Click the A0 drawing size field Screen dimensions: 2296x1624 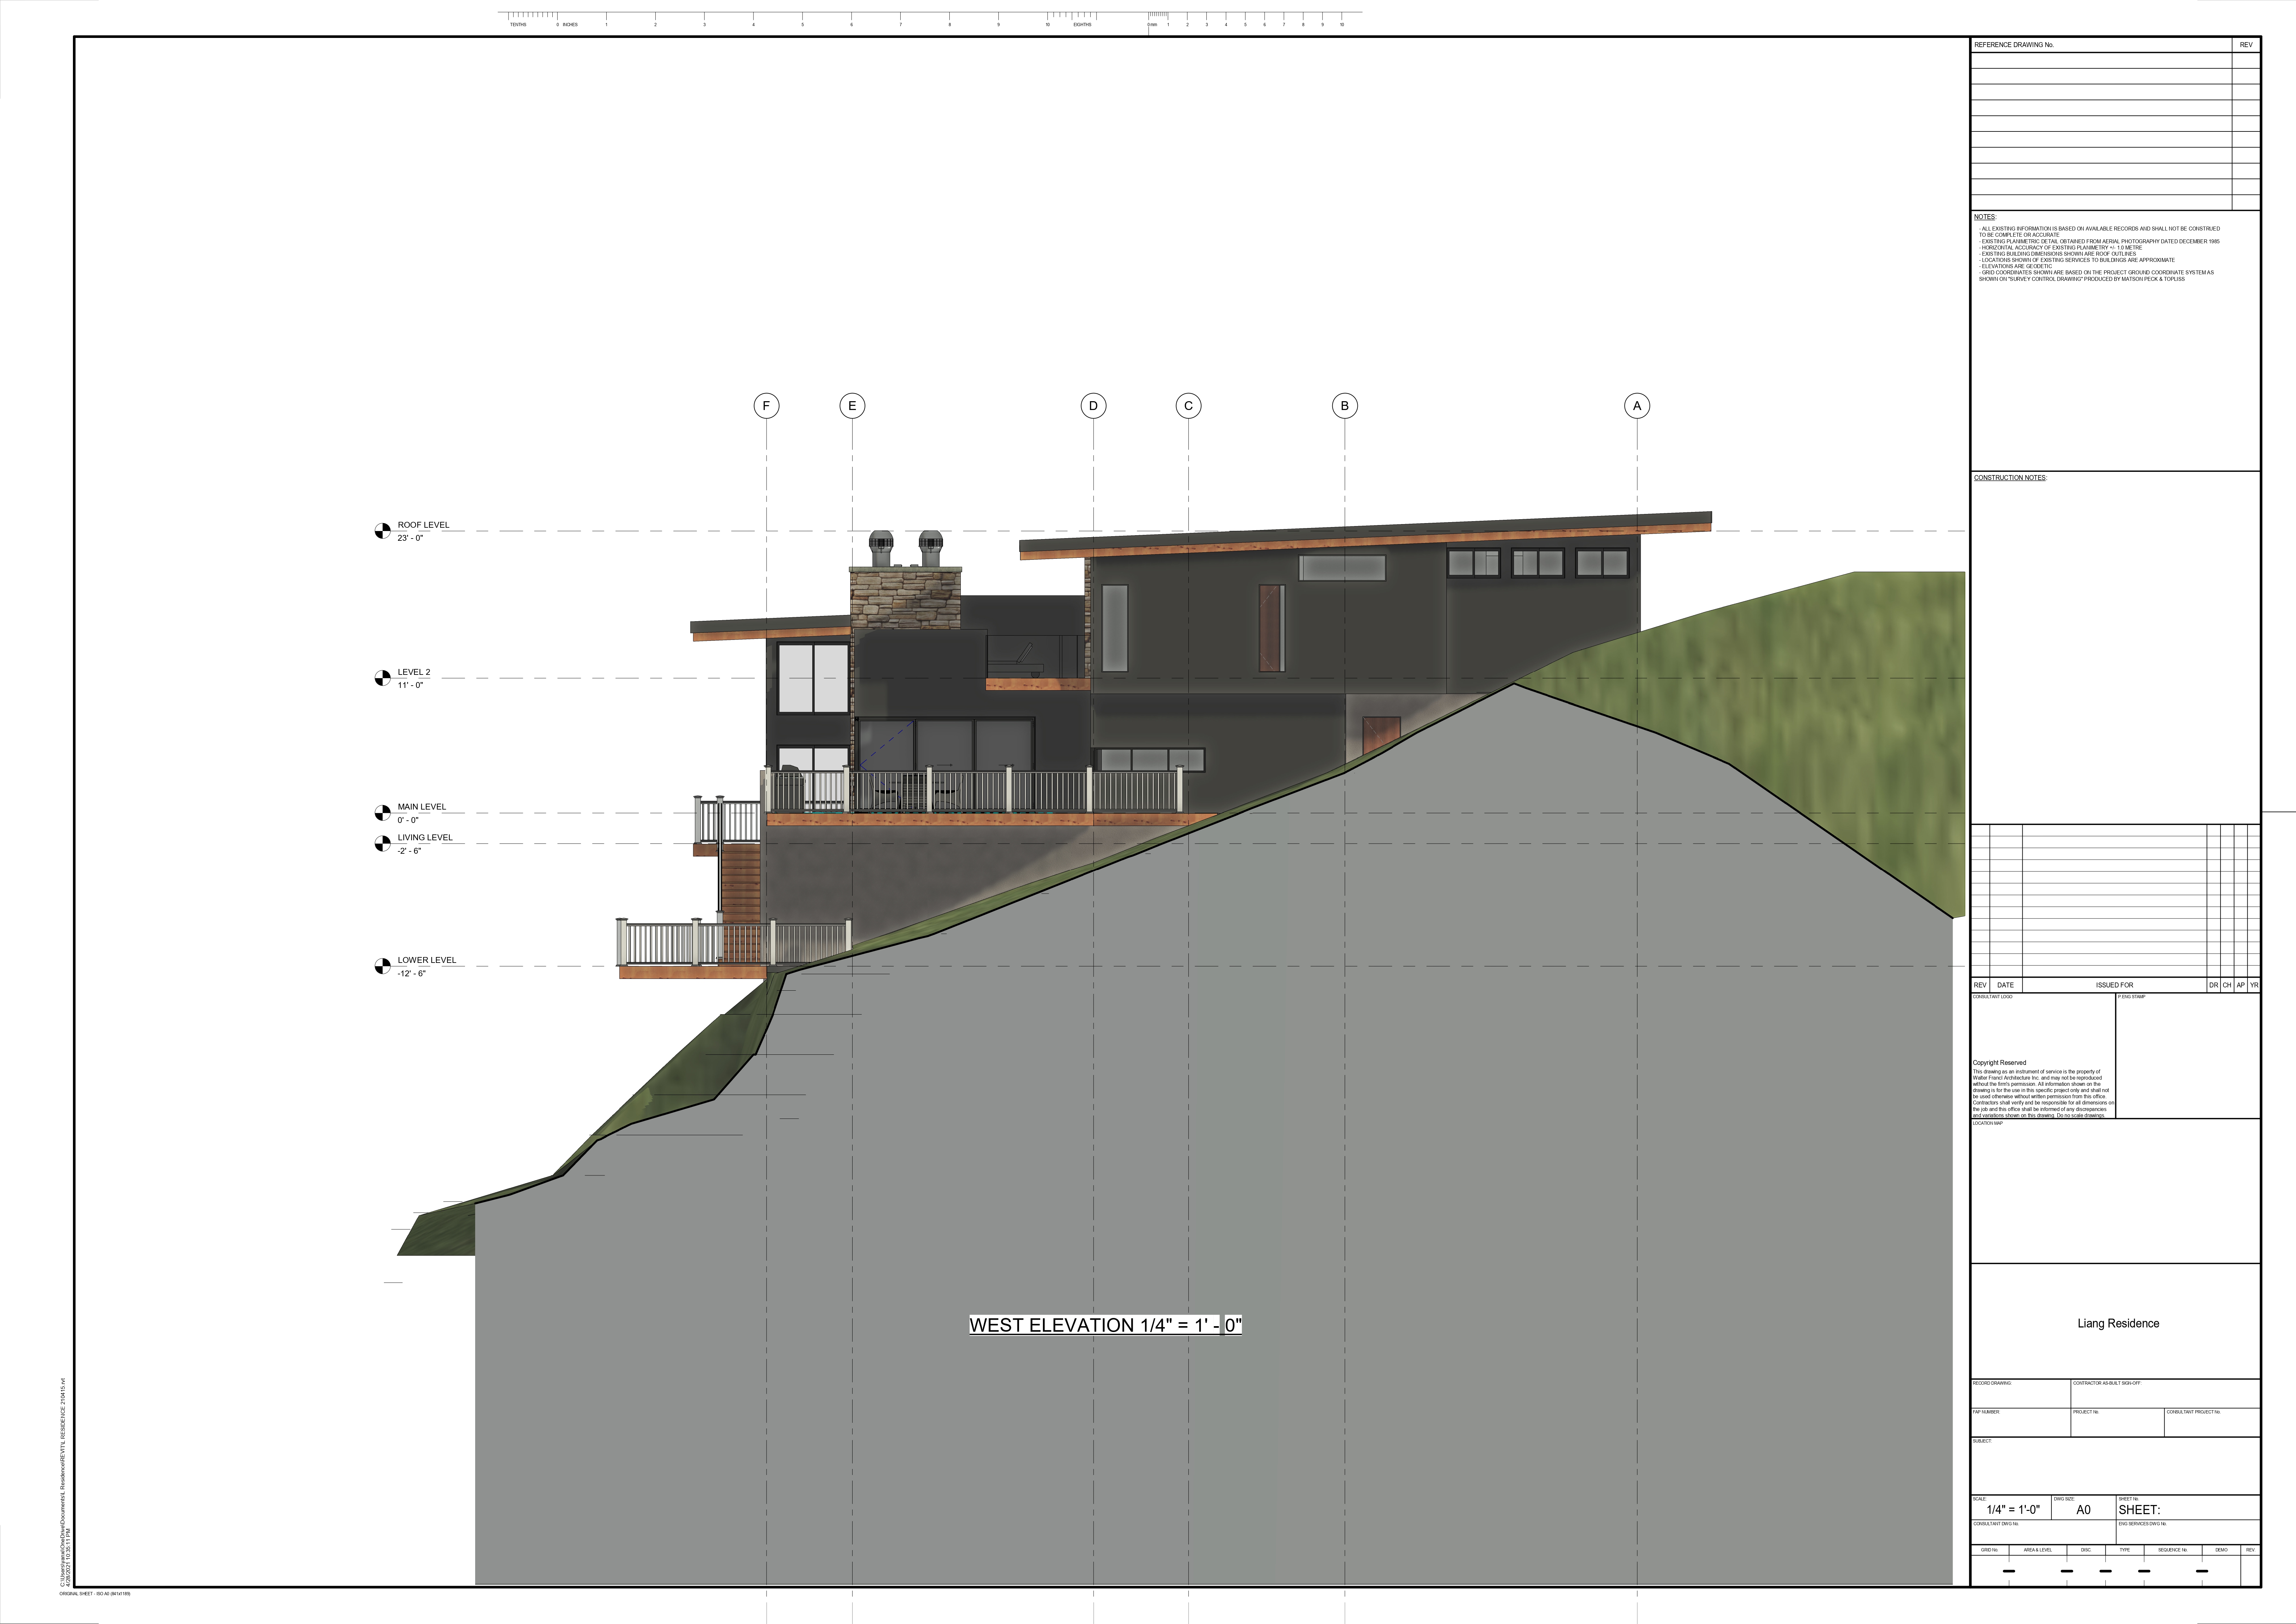pyautogui.click(x=2083, y=1510)
